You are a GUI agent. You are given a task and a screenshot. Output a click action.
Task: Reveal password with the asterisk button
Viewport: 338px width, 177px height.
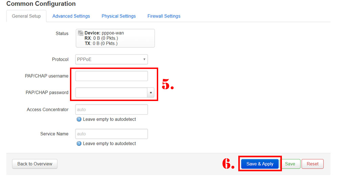[151, 93]
